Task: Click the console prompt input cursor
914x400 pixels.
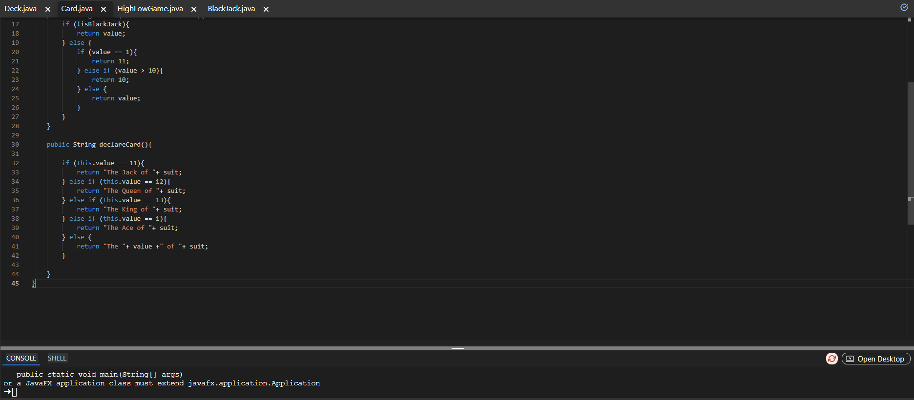Action: point(15,392)
